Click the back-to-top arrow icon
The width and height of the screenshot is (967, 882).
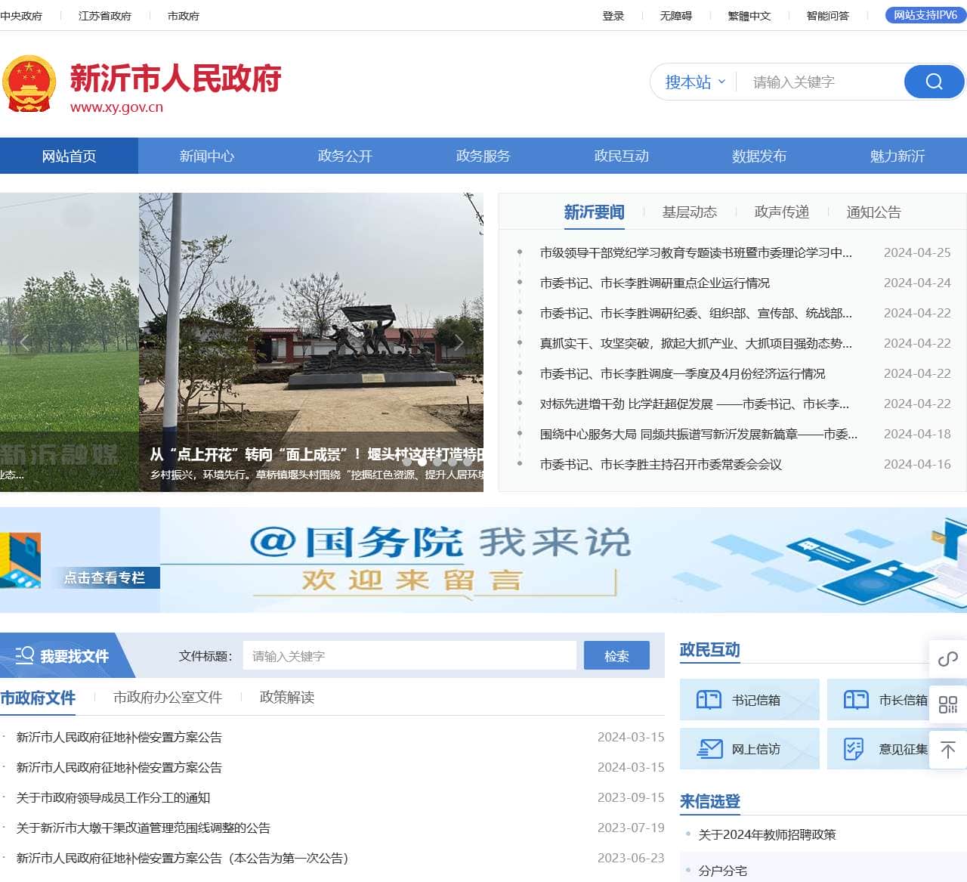click(x=947, y=750)
